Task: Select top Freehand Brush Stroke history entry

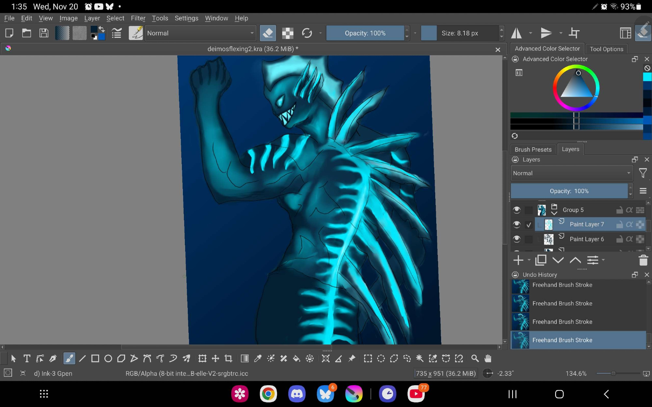Action: pos(562,285)
